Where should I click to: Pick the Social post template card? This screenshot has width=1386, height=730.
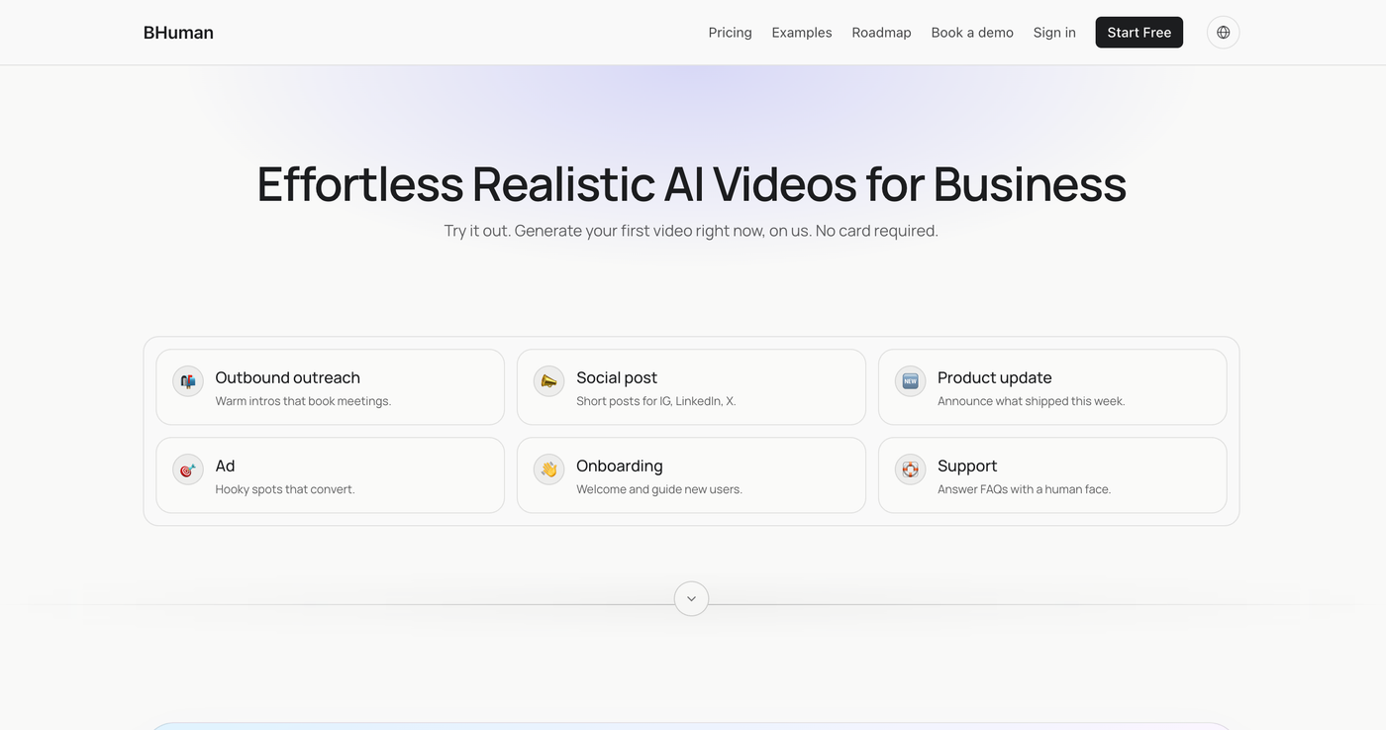tap(691, 387)
